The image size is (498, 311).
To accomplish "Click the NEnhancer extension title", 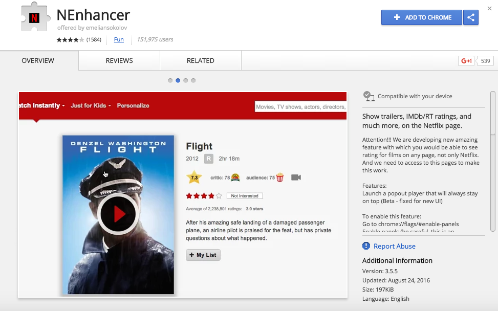I will [93, 15].
